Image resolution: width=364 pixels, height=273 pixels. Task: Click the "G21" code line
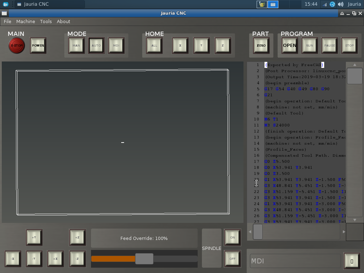pyautogui.click(x=268, y=95)
